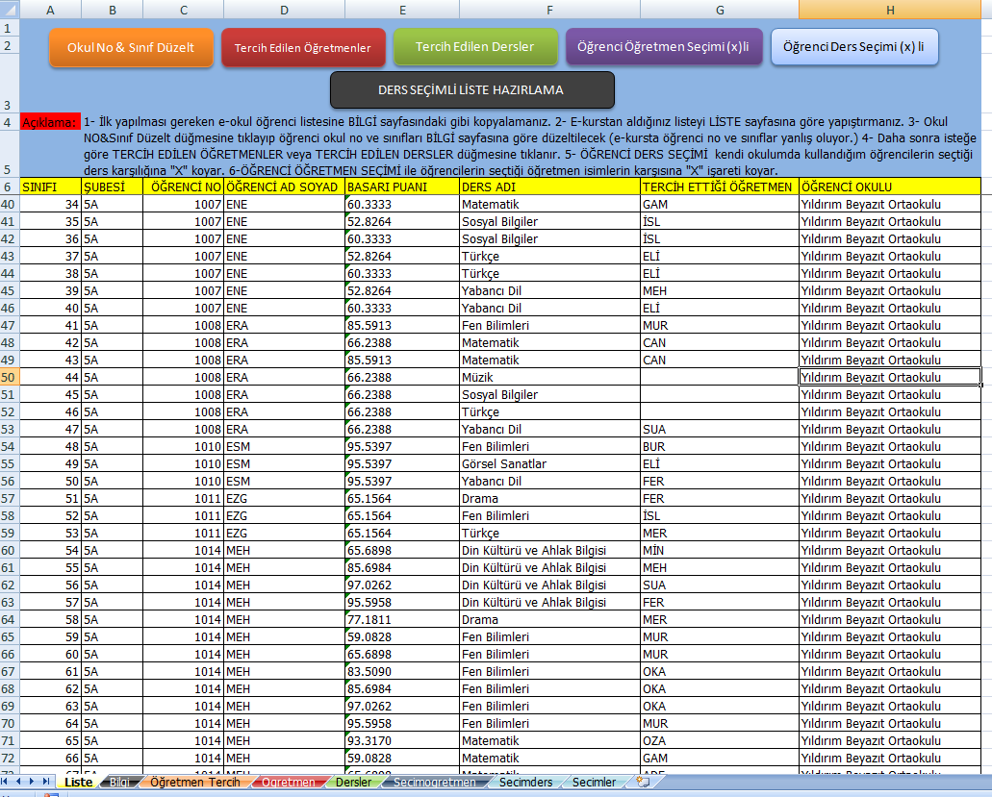Click TERCİH ETTİĞİ ÖĞRETMEN header cell
This screenshot has height=797, width=992.
[720, 187]
